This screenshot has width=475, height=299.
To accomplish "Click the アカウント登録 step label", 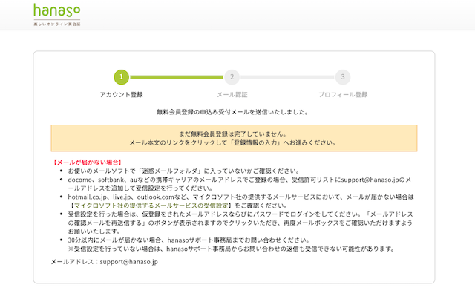I will pyautogui.click(x=122, y=95).
